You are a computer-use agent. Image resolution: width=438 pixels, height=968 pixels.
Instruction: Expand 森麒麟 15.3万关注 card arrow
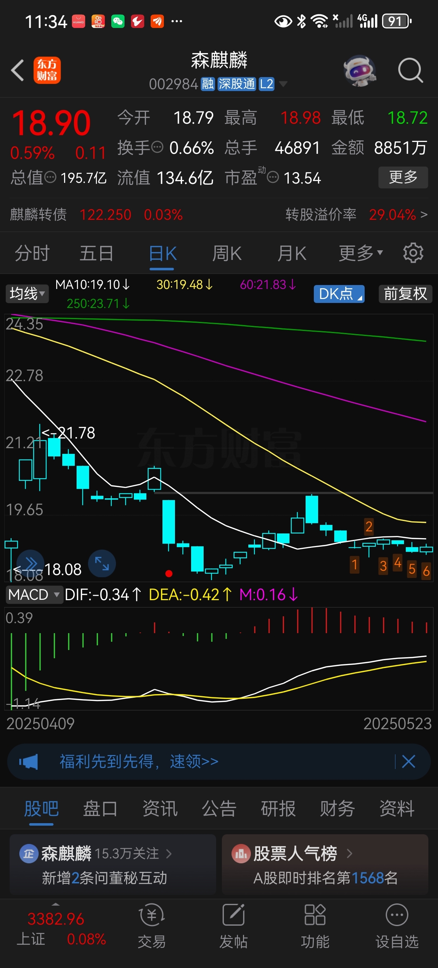pyautogui.click(x=169, y=854)
